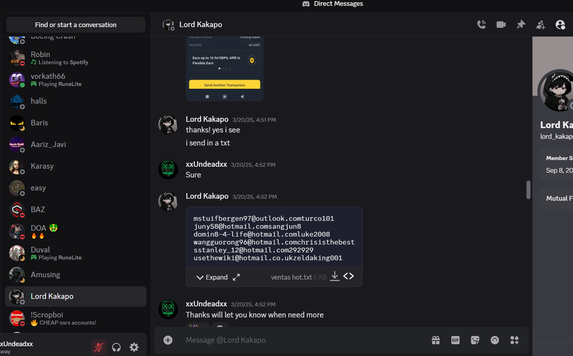Screen dimensions: 573x356
Task: Open the Binance transaction screenshot
Action: (225, 69)
